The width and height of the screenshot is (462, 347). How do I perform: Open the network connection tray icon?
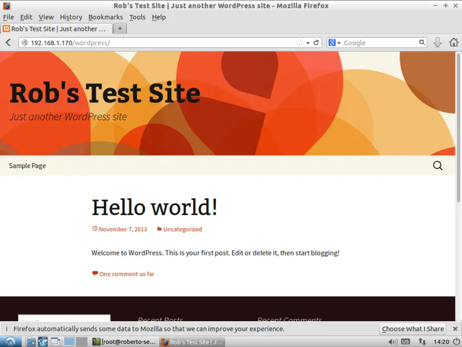tap(422, 342)
